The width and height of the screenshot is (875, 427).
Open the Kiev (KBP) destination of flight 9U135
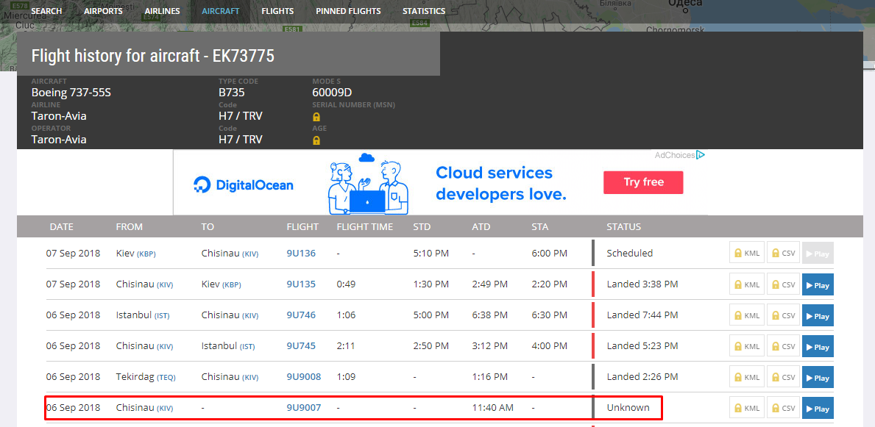[221, 284]
